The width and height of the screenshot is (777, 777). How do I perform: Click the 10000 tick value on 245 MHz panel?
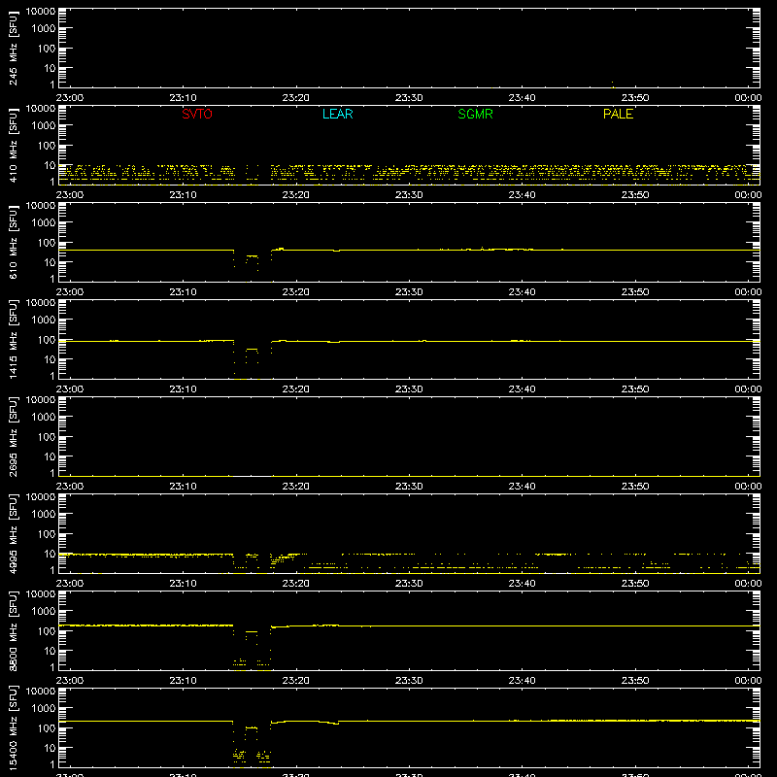coord(41,12)
